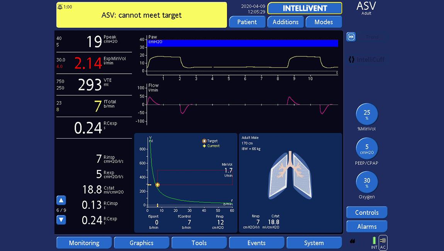444x251 pixels.
Task: Switch to the Graphics tab
Action: tap(141, 243)
